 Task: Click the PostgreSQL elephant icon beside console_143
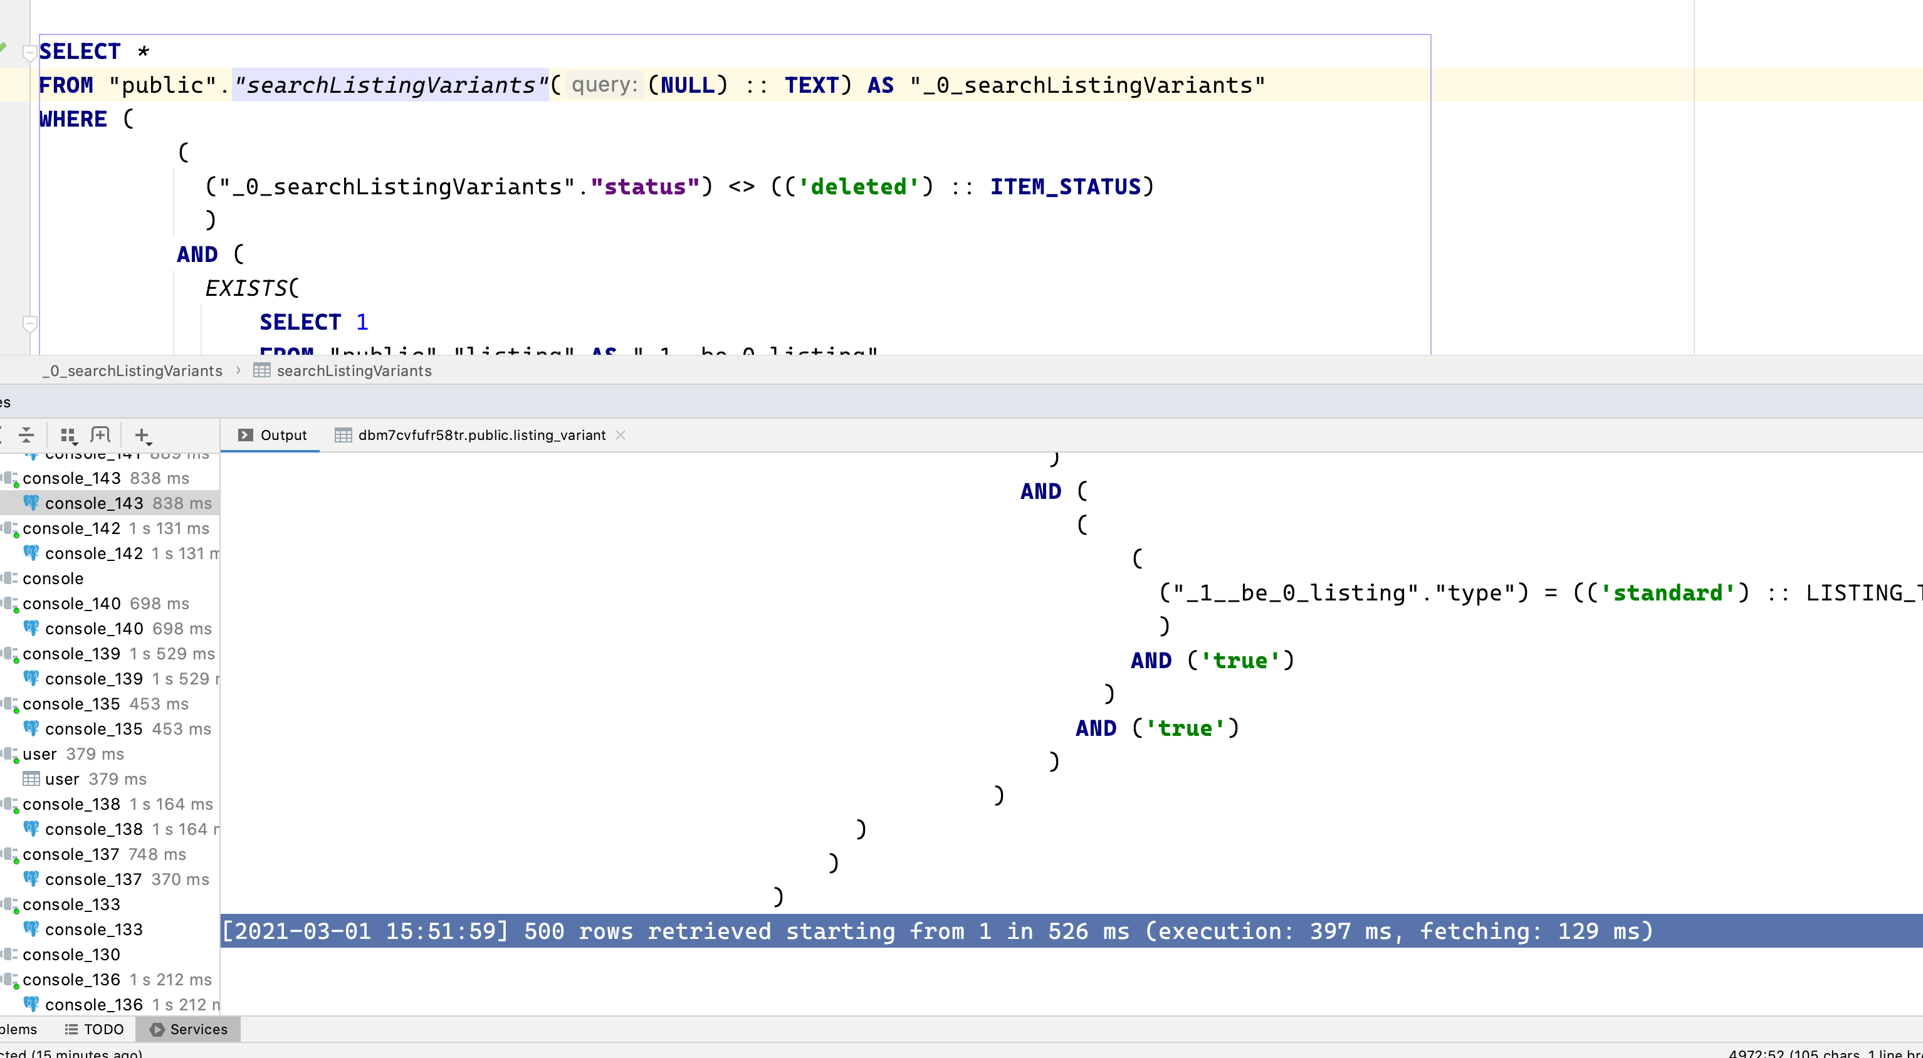tap(31, 503)
